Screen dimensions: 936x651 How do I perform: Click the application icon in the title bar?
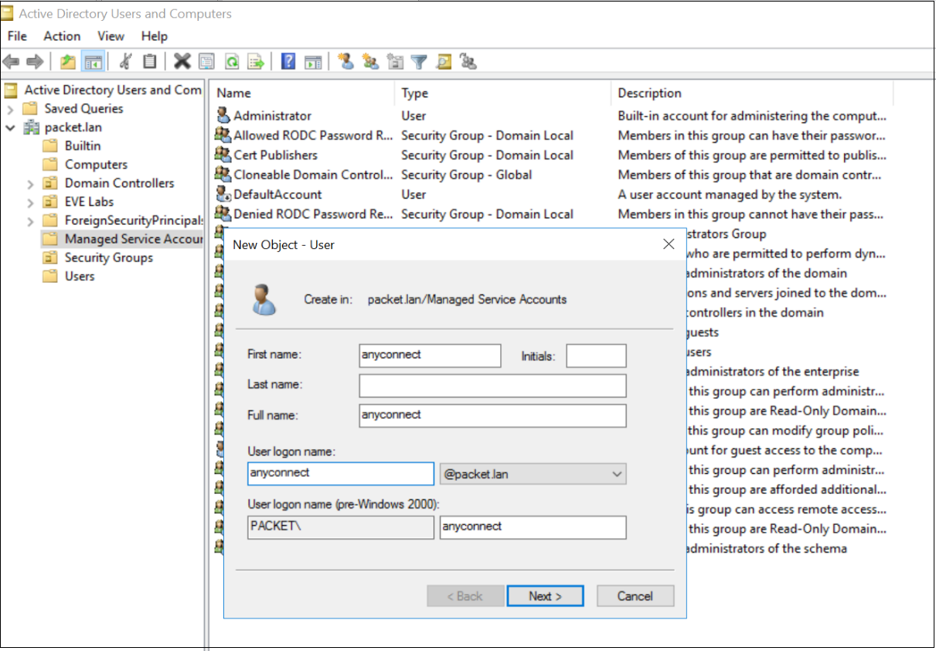8,13
